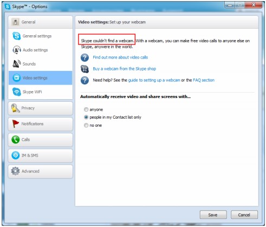Click the Privacy padlock icon

pyautogui.click(x=15, y=108)
